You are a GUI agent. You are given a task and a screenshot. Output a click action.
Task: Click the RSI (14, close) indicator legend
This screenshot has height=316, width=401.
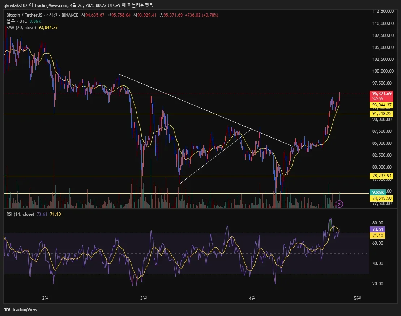[x=20, y=214]
